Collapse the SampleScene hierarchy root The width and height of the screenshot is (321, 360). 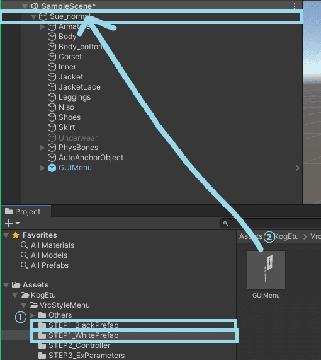[25, 6]
